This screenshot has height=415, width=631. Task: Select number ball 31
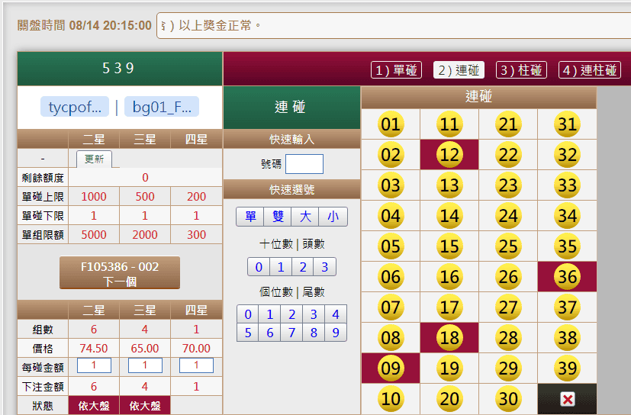[567, 124]
